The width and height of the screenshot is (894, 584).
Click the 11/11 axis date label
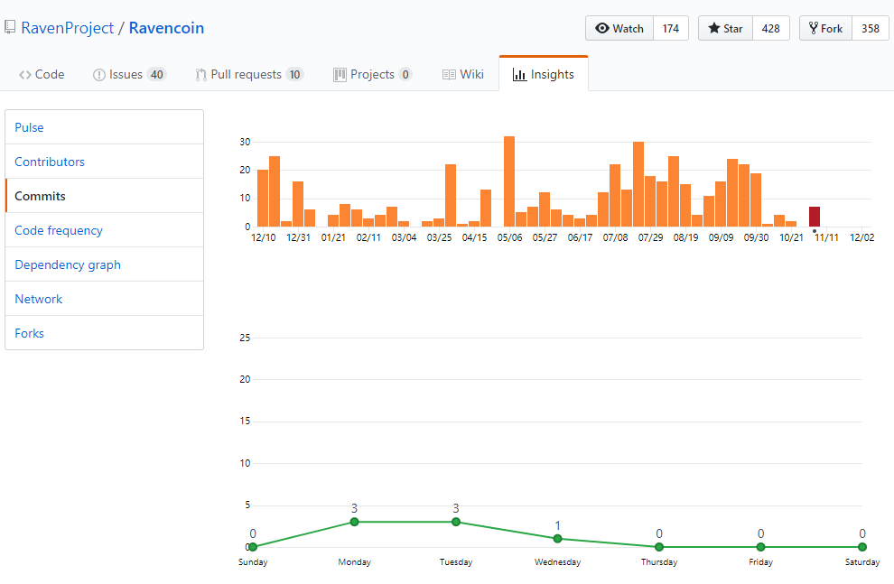tap(826, 237)
